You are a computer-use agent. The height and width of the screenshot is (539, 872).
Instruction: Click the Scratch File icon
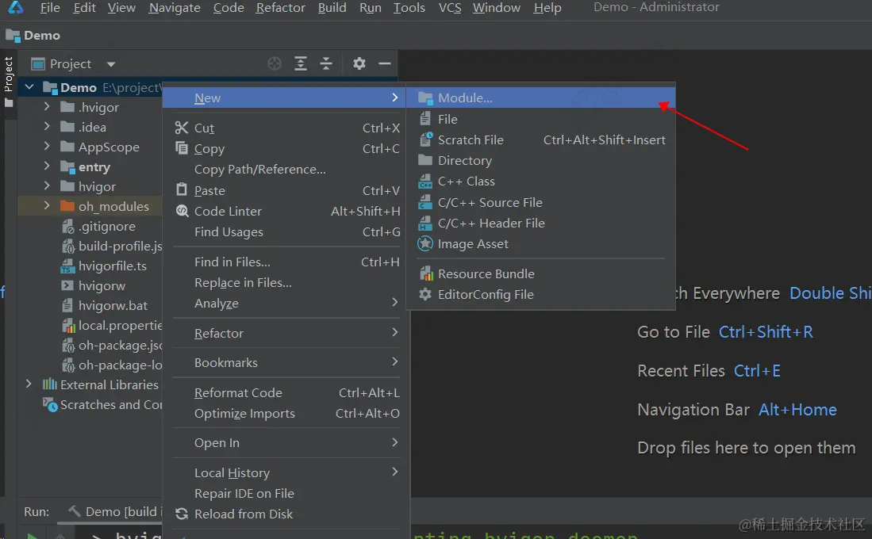click(425, 140)
